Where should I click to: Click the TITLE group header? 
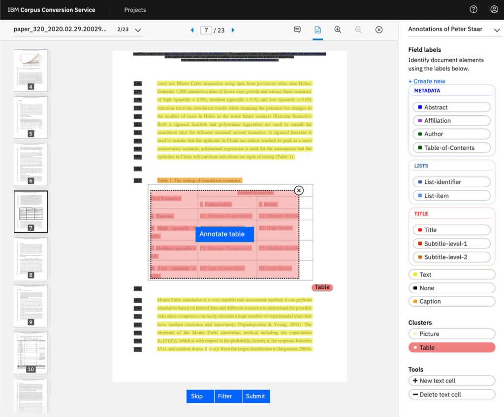coord(421,214)
